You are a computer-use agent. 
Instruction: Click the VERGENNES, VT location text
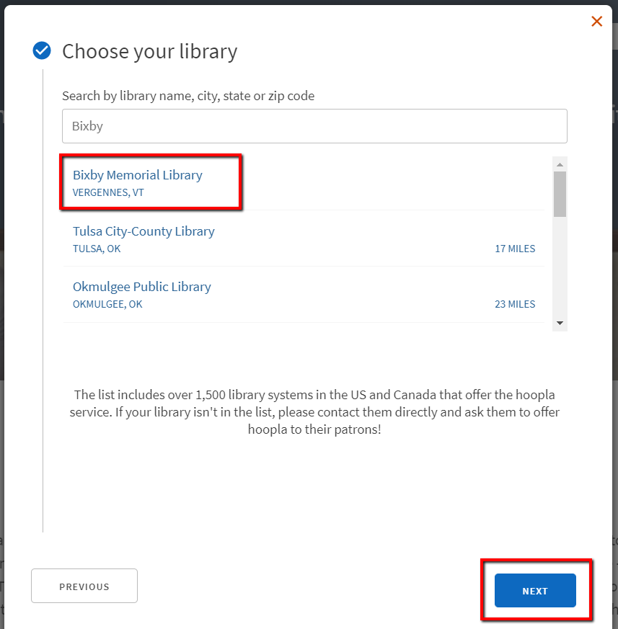point(108,192)
